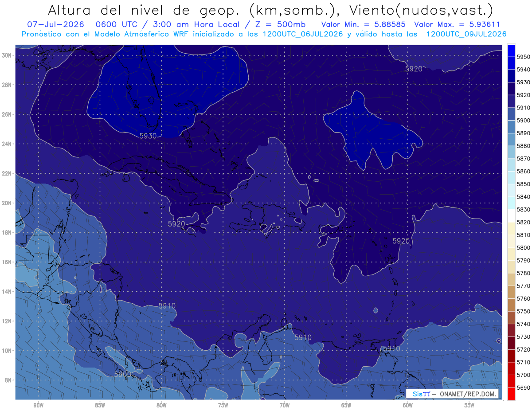
Task: Click the SisTT ONAMET/REP.DOM. logo box
Action: 452,394
